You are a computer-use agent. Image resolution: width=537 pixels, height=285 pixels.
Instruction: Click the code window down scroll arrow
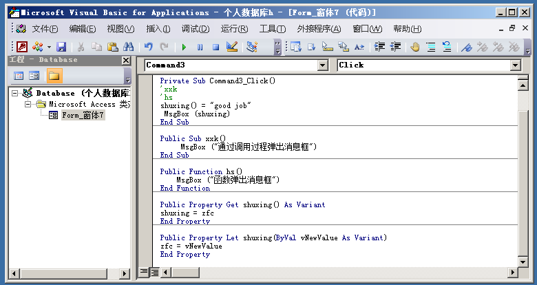pyautogui.click(x=523, y=262)
